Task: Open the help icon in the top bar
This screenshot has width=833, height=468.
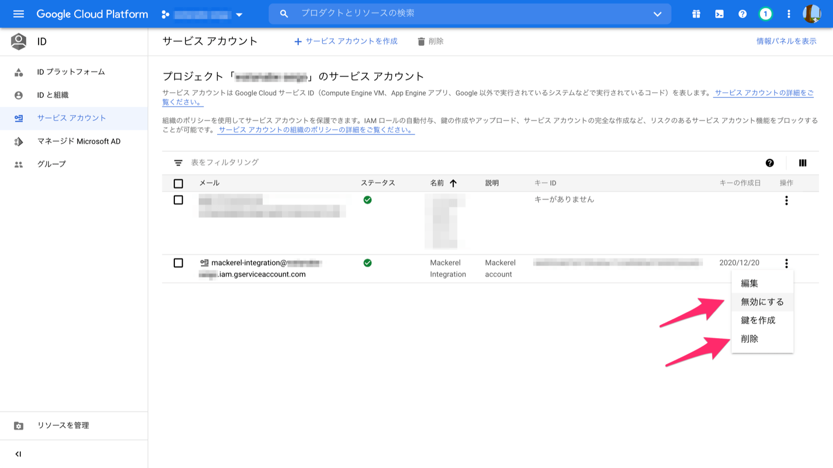Action: pyautogui.click(x=742, y=14)
